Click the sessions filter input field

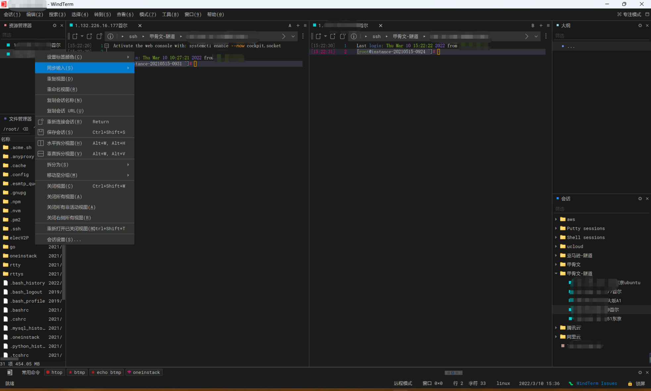coord(596,209)
